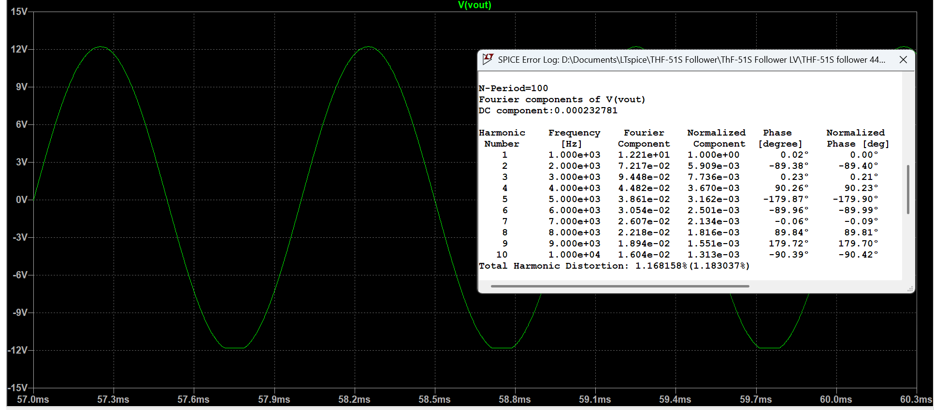Click the -6V label on the vertical axis
Image resolution: width=934 pixels, height=410 pixels.
click(20, 275)
